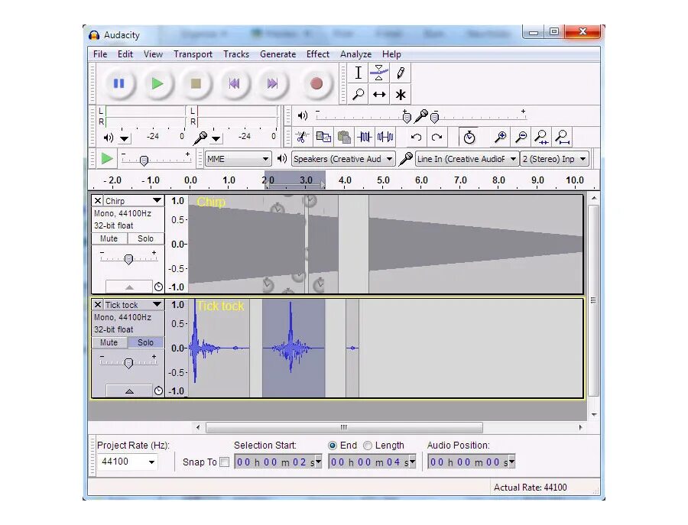Viewport: 688px width, 525px height.
Task: Select the Length radio button
Action: coord(367,446)
